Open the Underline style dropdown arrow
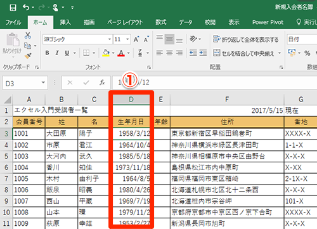 pyautogui.click(x=74, y=53)
